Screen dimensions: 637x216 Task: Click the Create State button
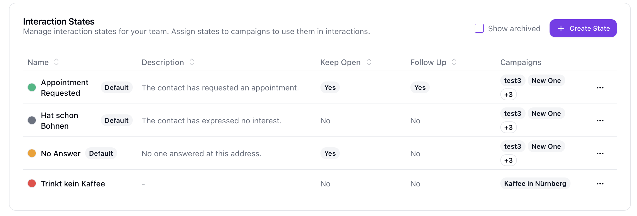pos(583,28)
